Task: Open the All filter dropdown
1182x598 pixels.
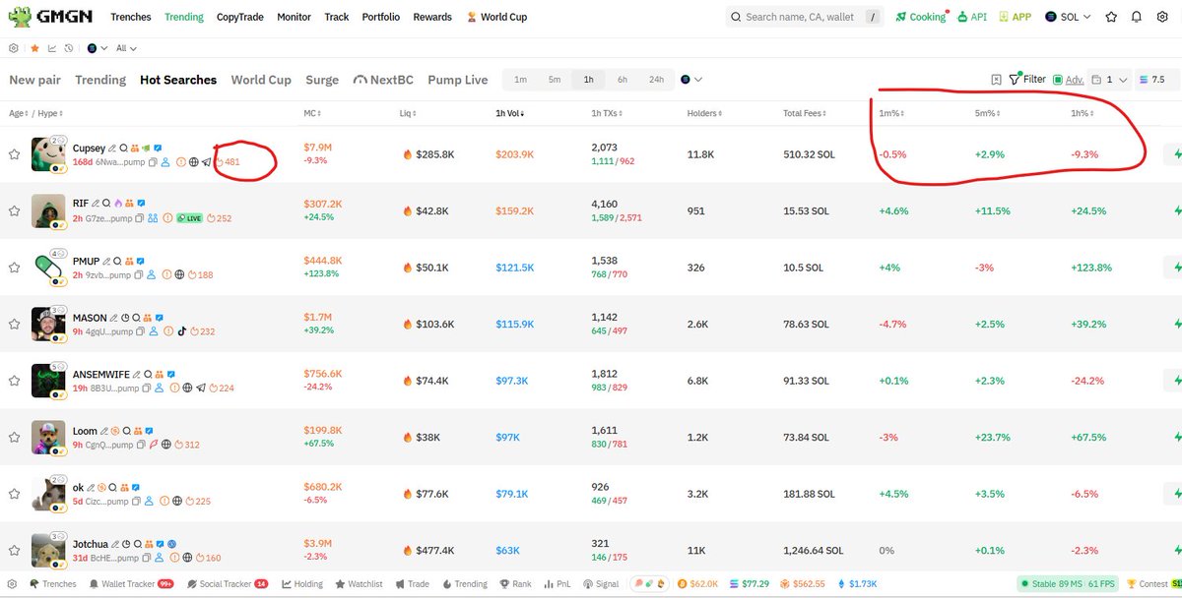Action: click(126, 47)
